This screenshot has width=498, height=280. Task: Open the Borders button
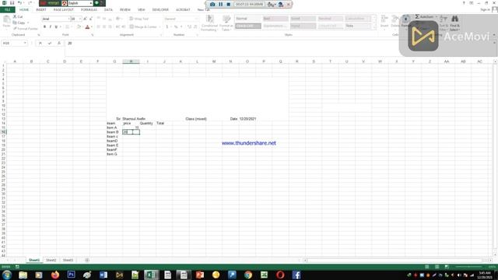tap(68, 27)
